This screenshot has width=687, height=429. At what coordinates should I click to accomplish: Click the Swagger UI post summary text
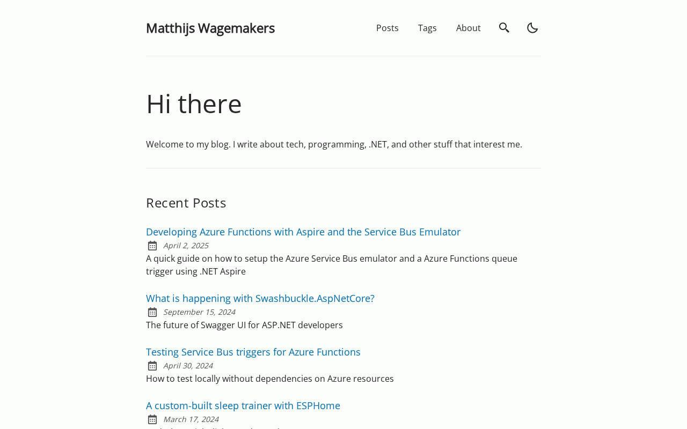[244, 325]
